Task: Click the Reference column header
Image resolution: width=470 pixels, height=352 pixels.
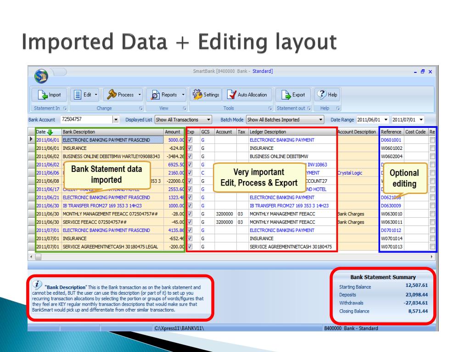Action: click(392, 132)
